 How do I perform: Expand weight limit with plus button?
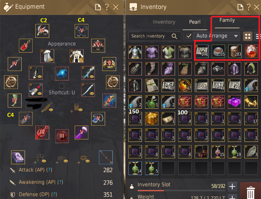(232, 197)
